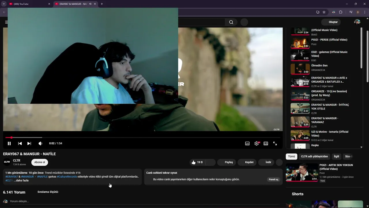Expand description with ...daha fazla
Screen dimensions: 369x208
coord(21,181)
